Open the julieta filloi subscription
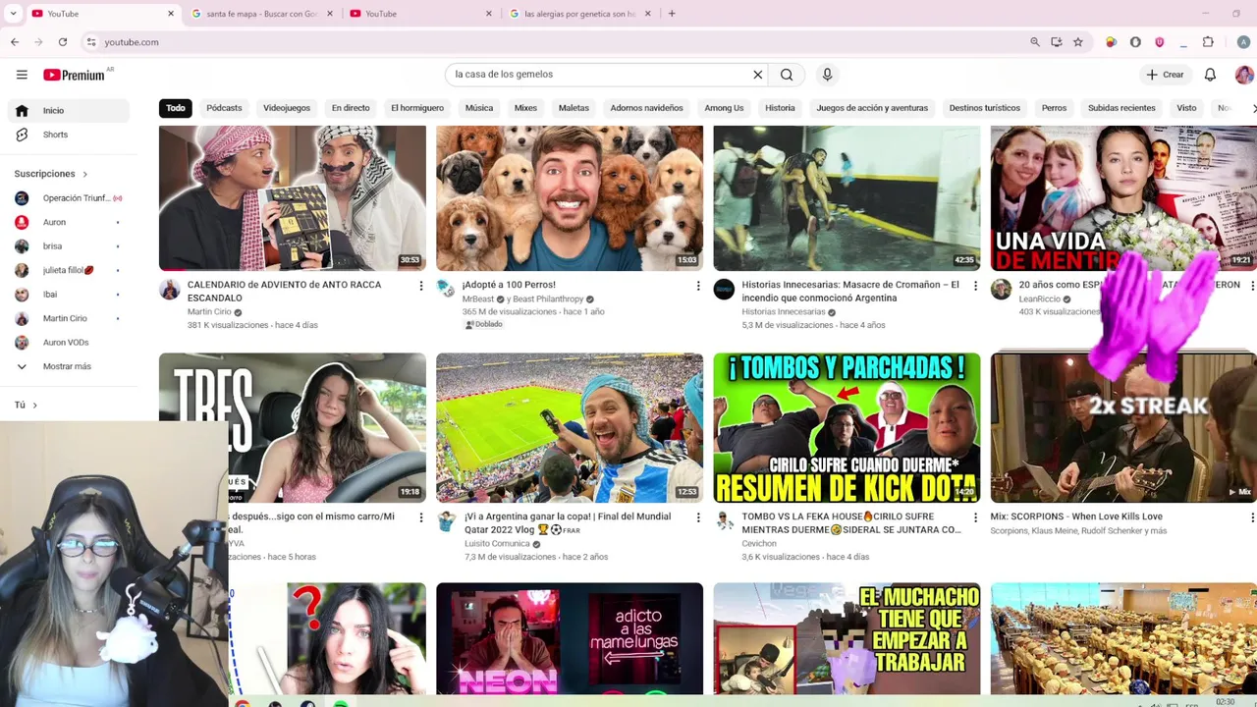 pos(68,270)
